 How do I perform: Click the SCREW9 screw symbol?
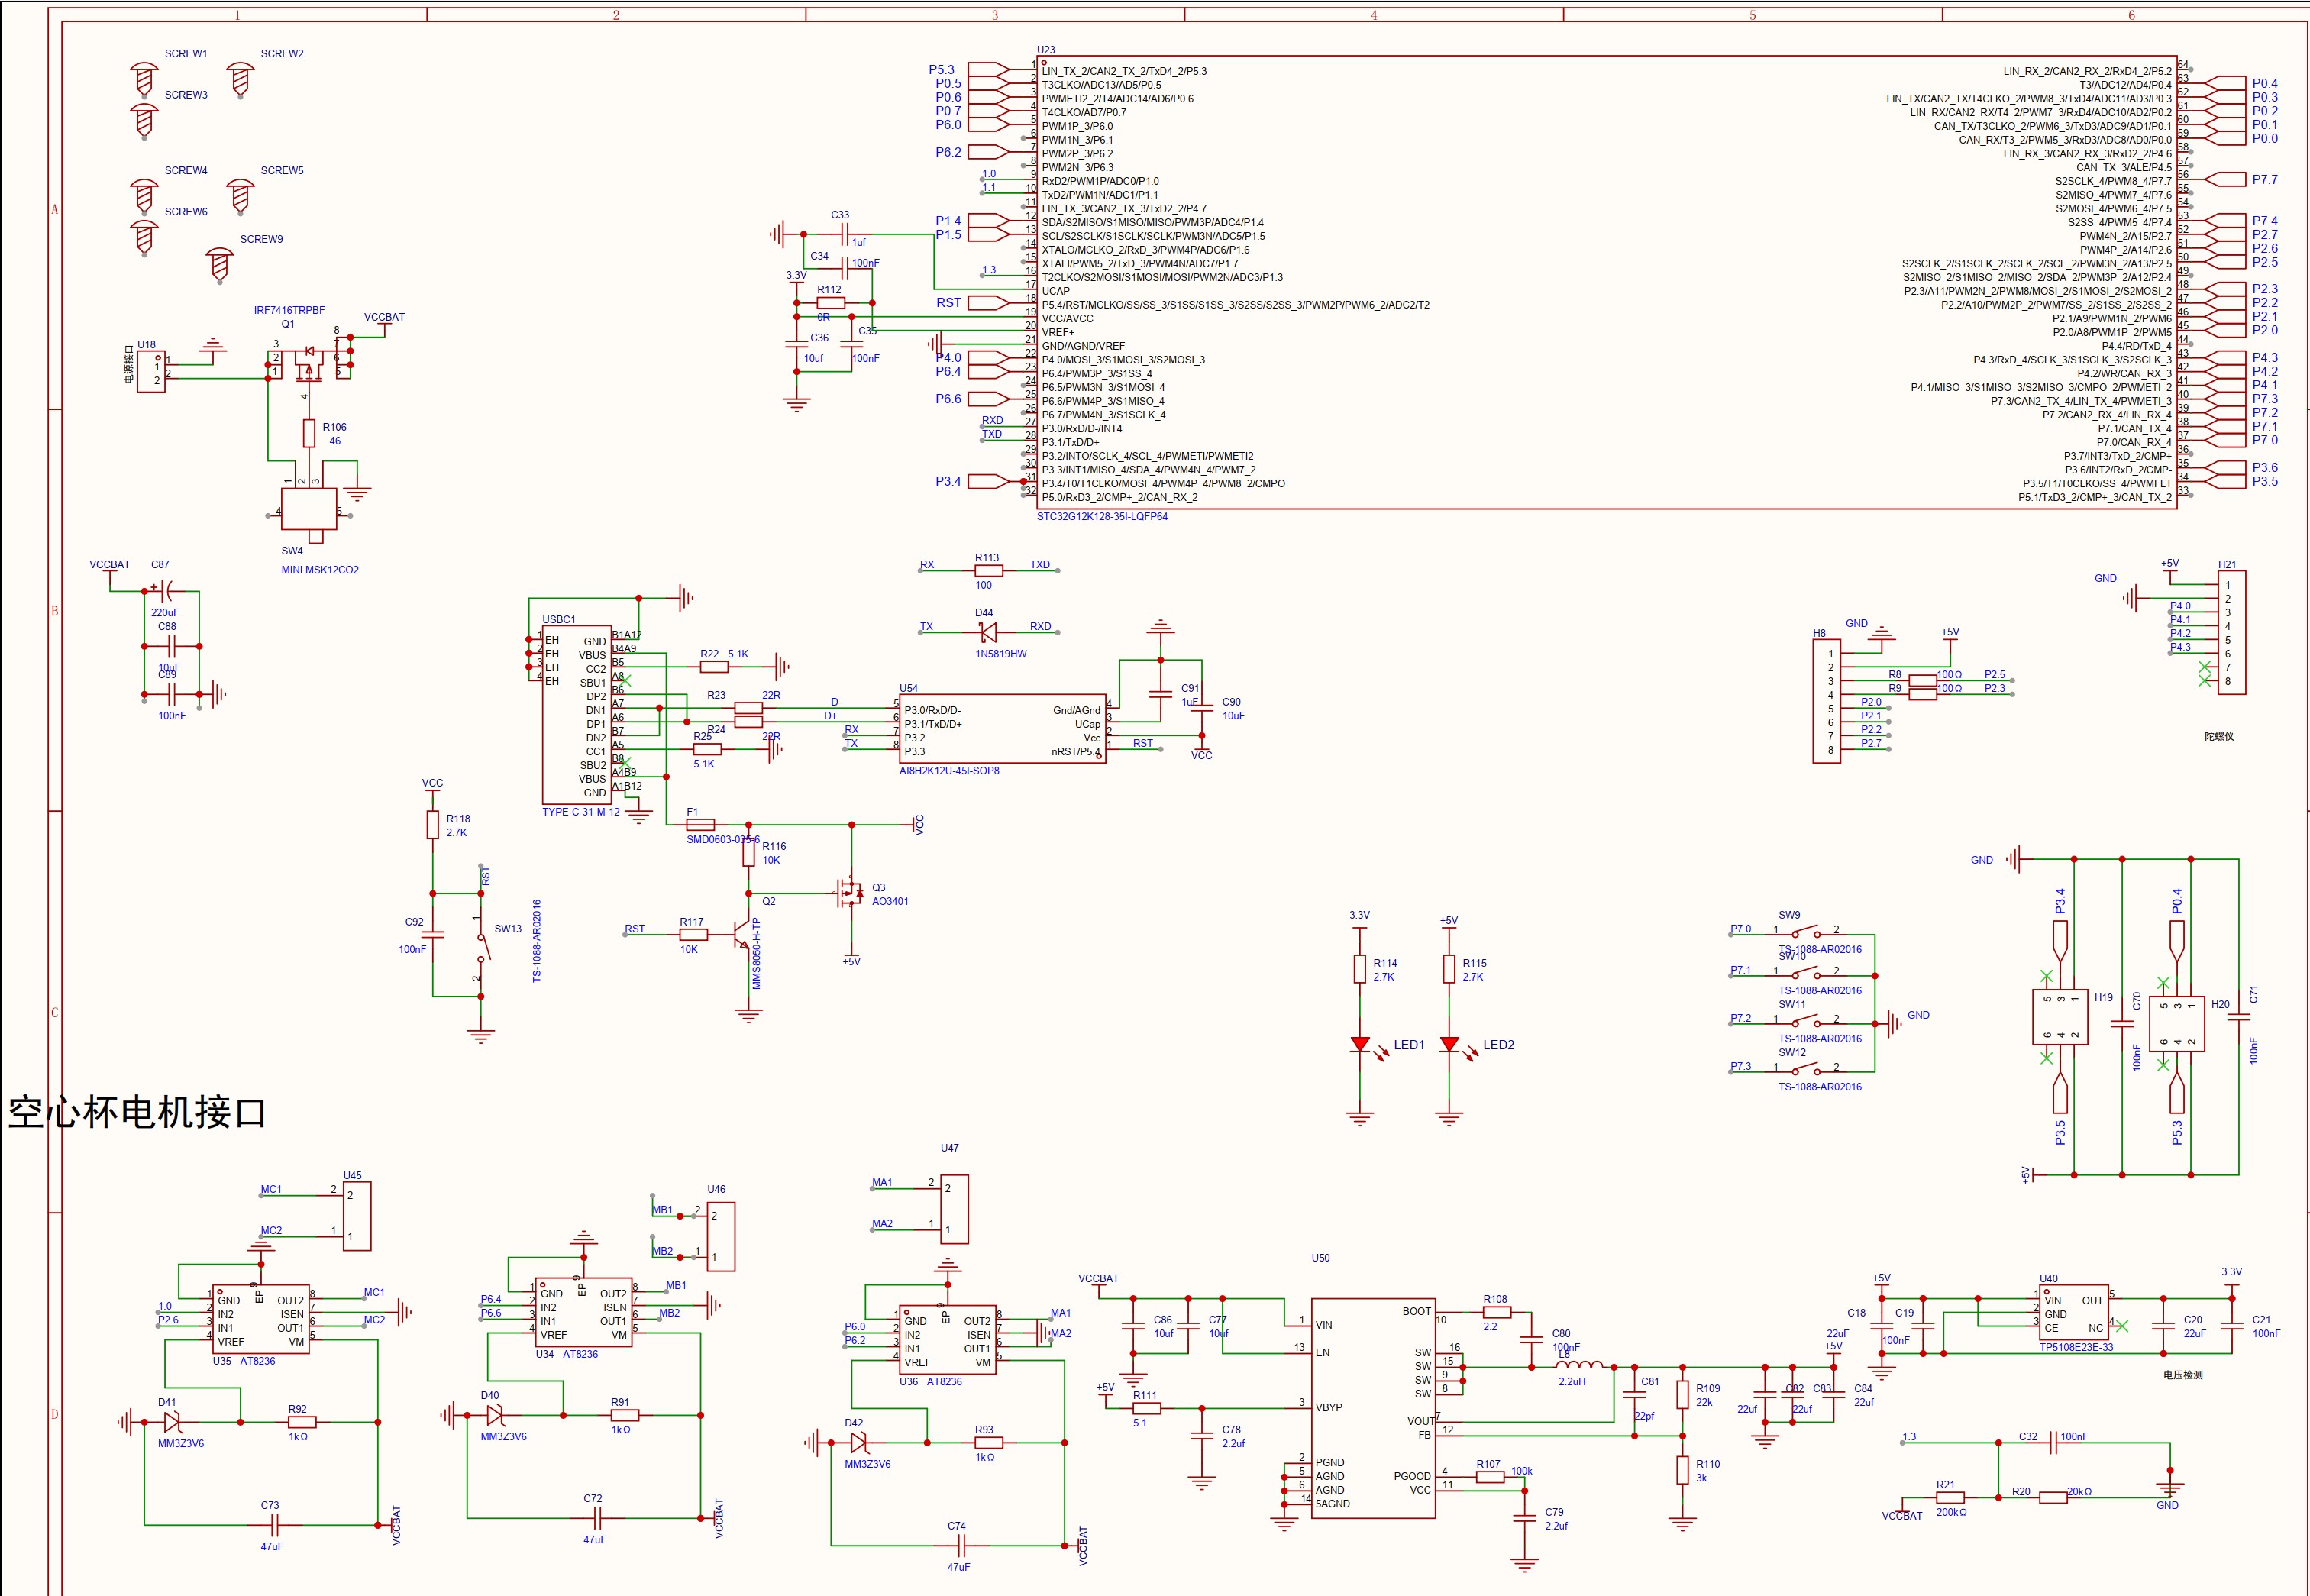click(220, 265)
